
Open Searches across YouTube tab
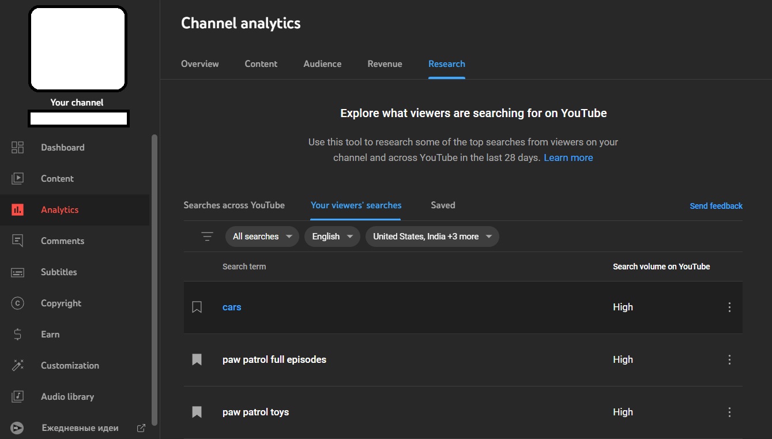(234, 205)
